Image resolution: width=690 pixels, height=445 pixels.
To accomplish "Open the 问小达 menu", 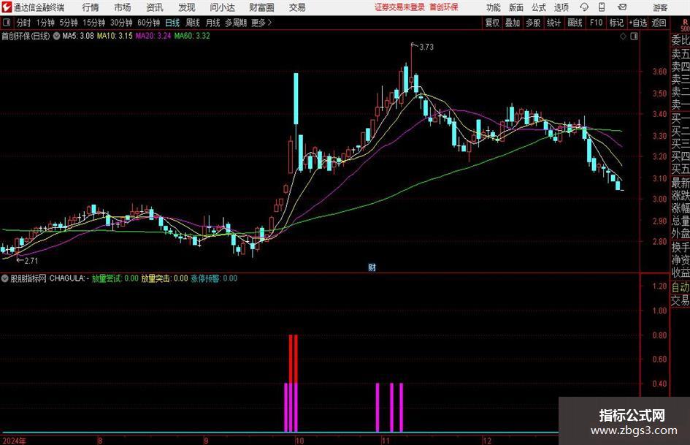I will tap(222, 7).
